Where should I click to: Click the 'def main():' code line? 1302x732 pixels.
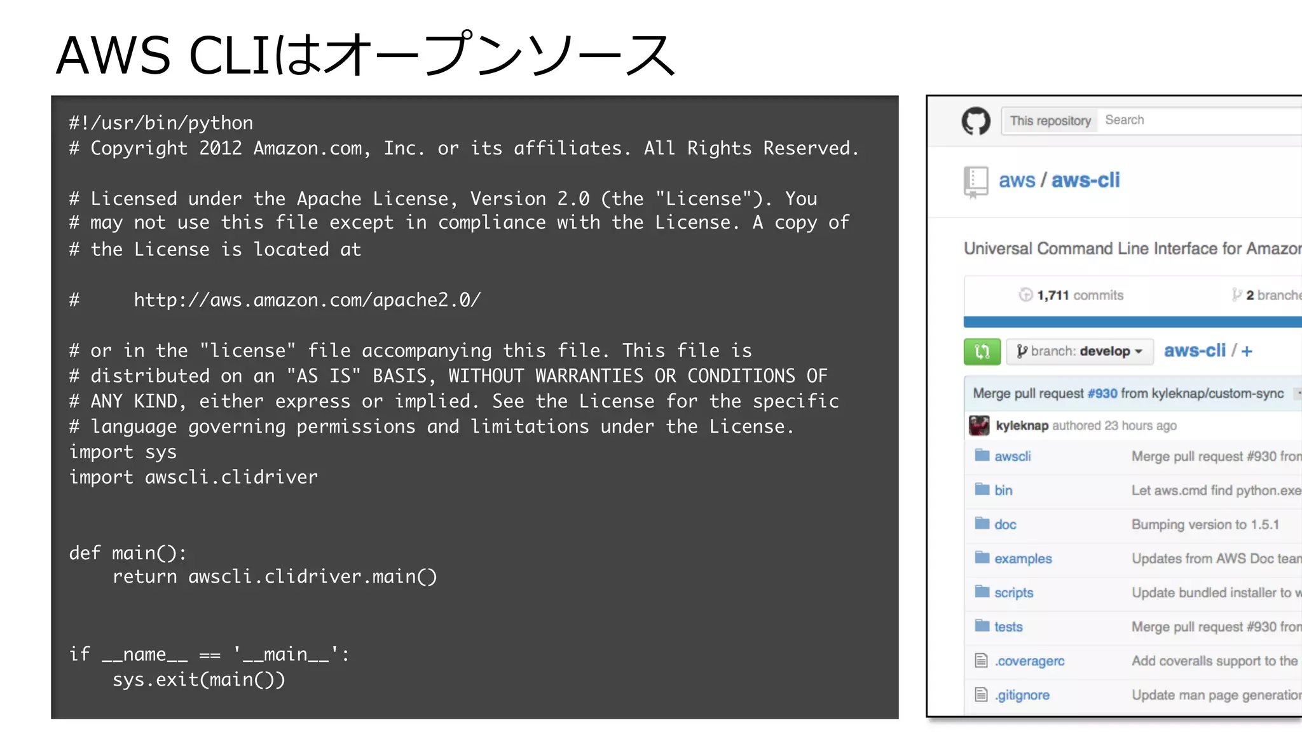tap(128, 553)
